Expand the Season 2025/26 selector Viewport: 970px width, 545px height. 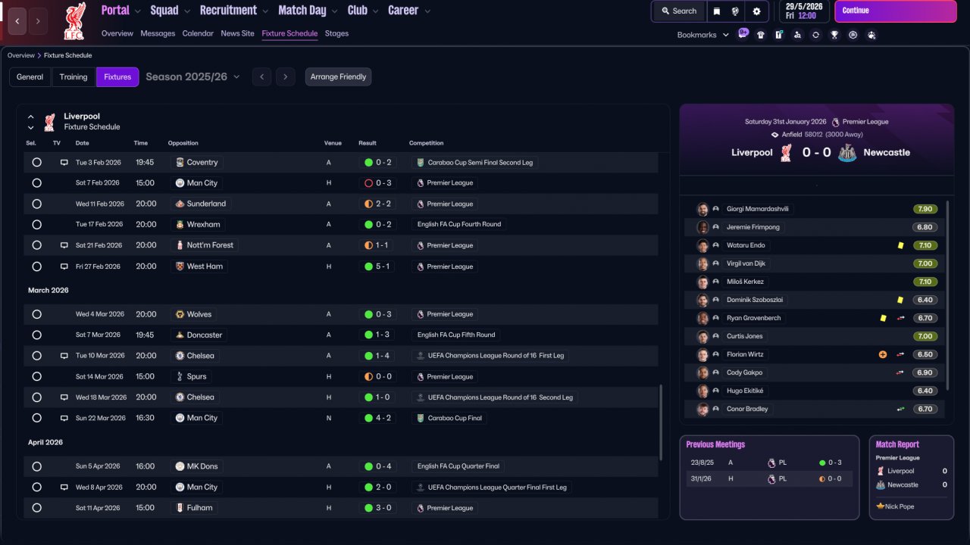click(x=192, y=76)
